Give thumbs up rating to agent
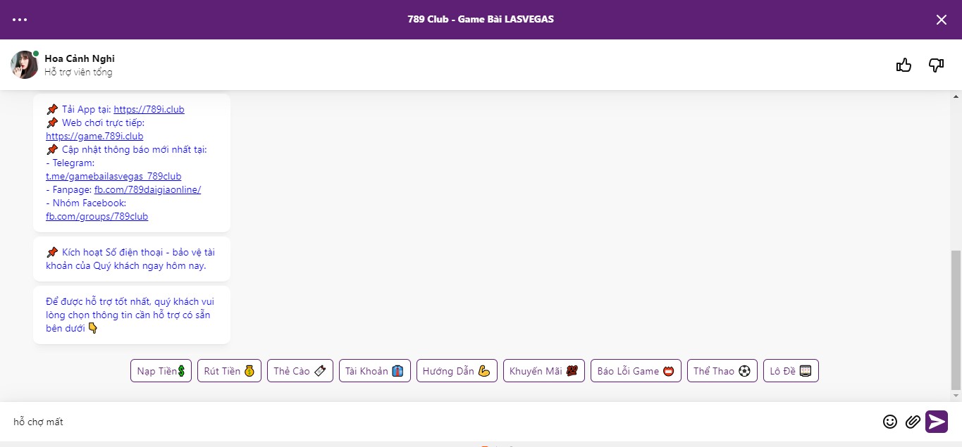The image size is (962, 447). coord(904,65)
